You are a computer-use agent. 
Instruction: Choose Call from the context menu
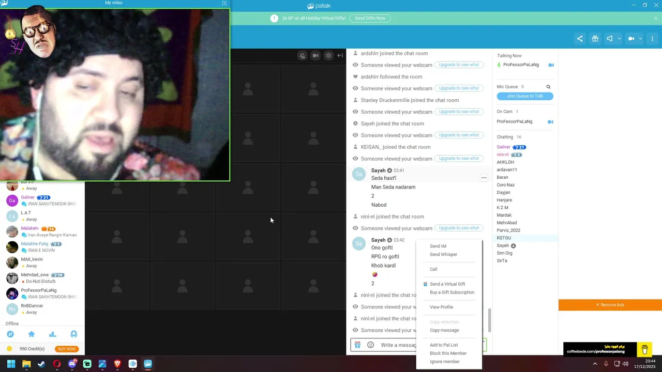coord(433,269)
